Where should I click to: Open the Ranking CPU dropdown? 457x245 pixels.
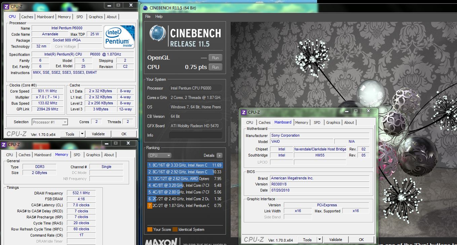click(x=160, y=155)
